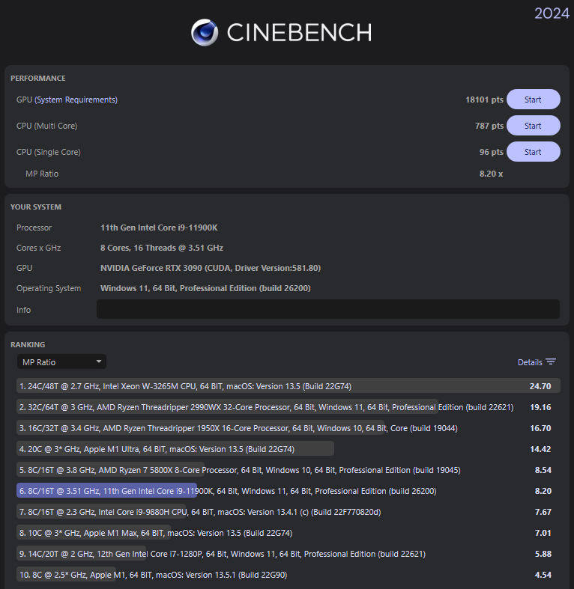Screen dimensions: 574x589
Task: Click the CPU (Multi Core) label
Action: [x=46, y=126]
